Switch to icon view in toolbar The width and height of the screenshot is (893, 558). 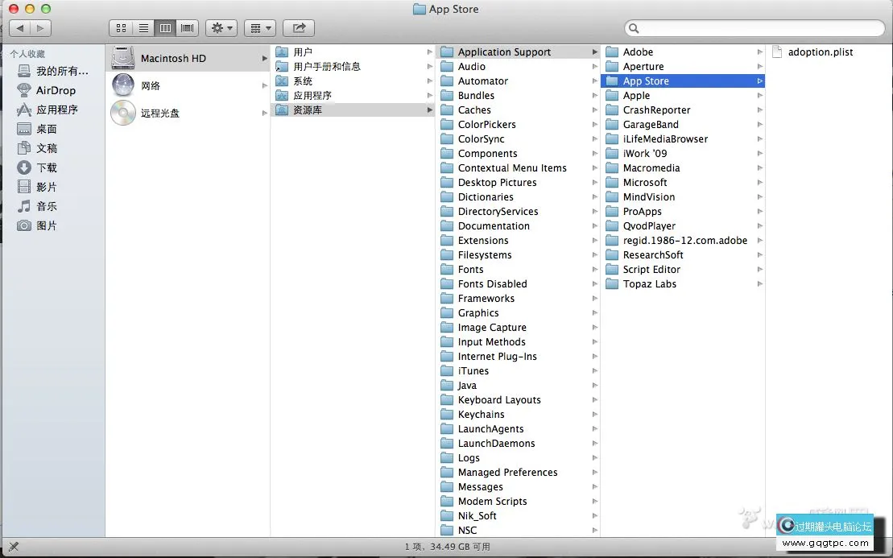coord(121,28)
